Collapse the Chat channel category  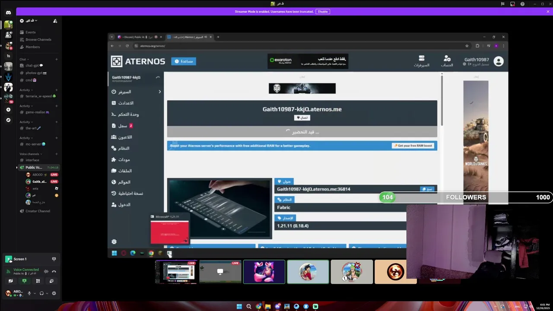tap(24, 59)
